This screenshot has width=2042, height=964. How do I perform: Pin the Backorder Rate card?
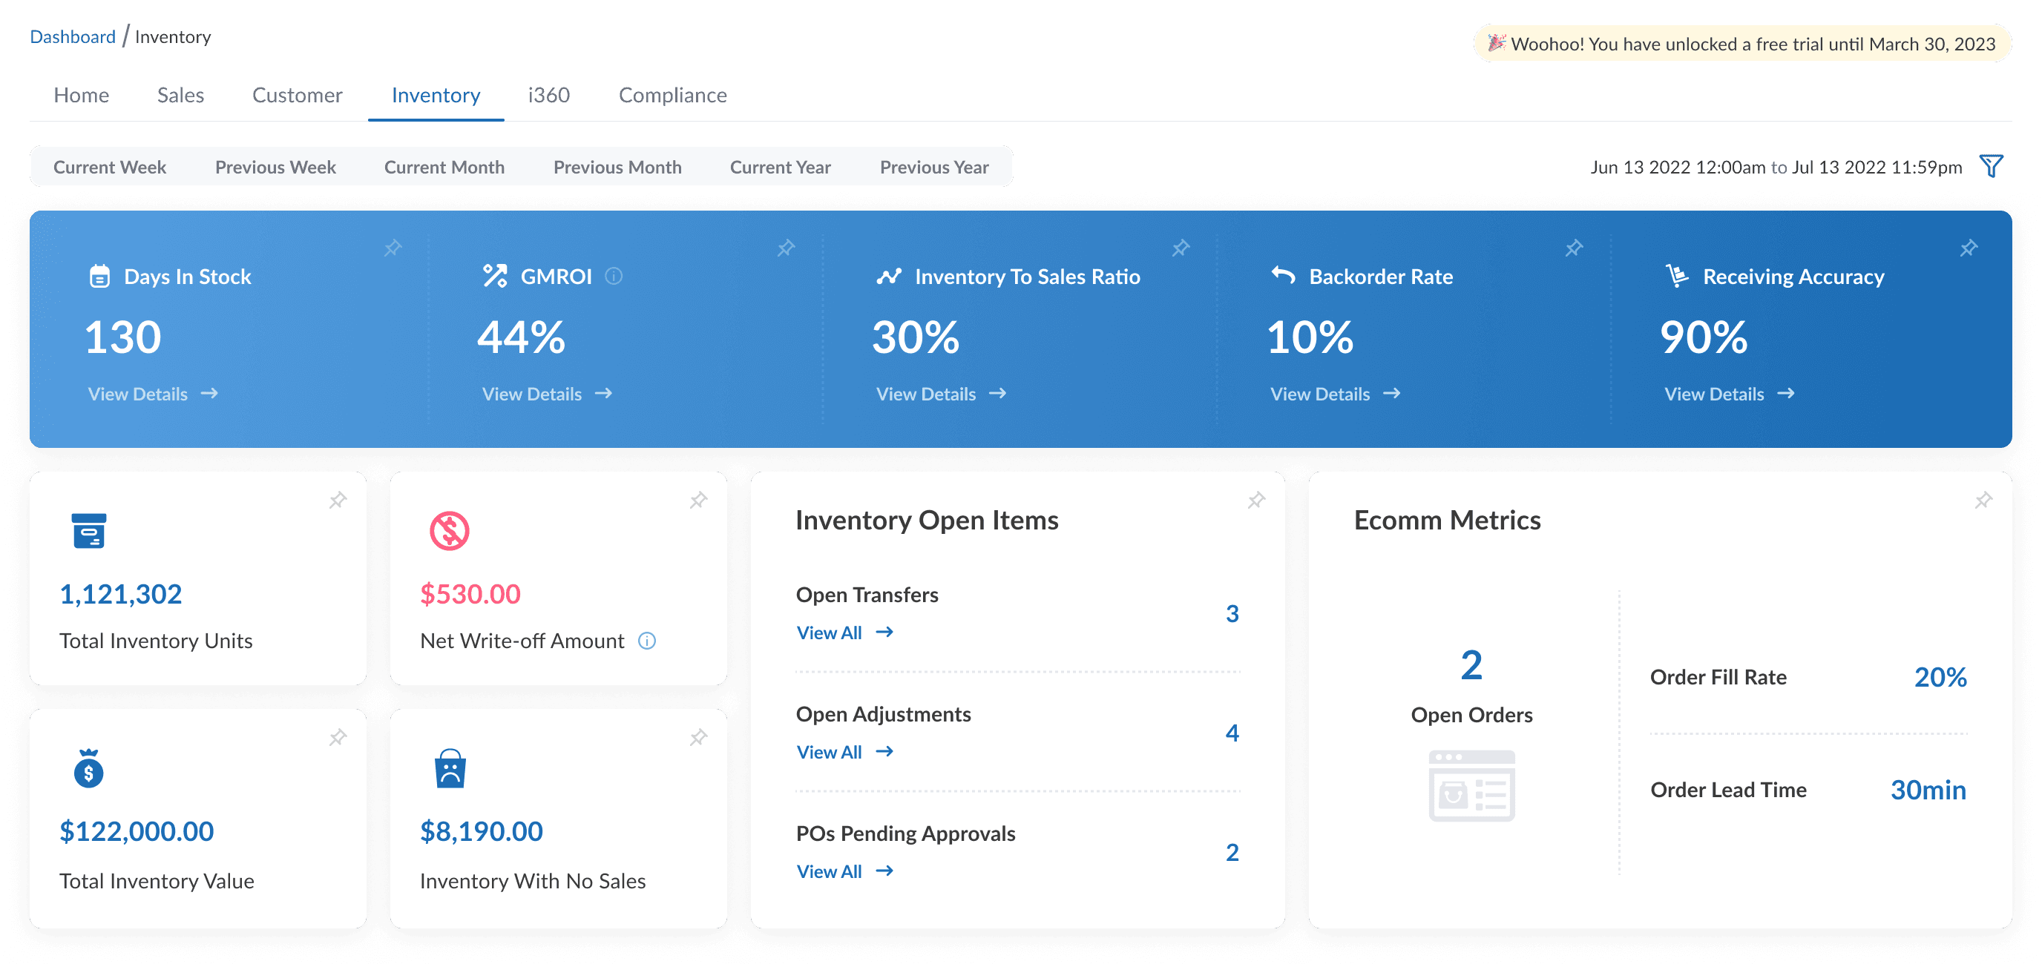coord(1574,248)
